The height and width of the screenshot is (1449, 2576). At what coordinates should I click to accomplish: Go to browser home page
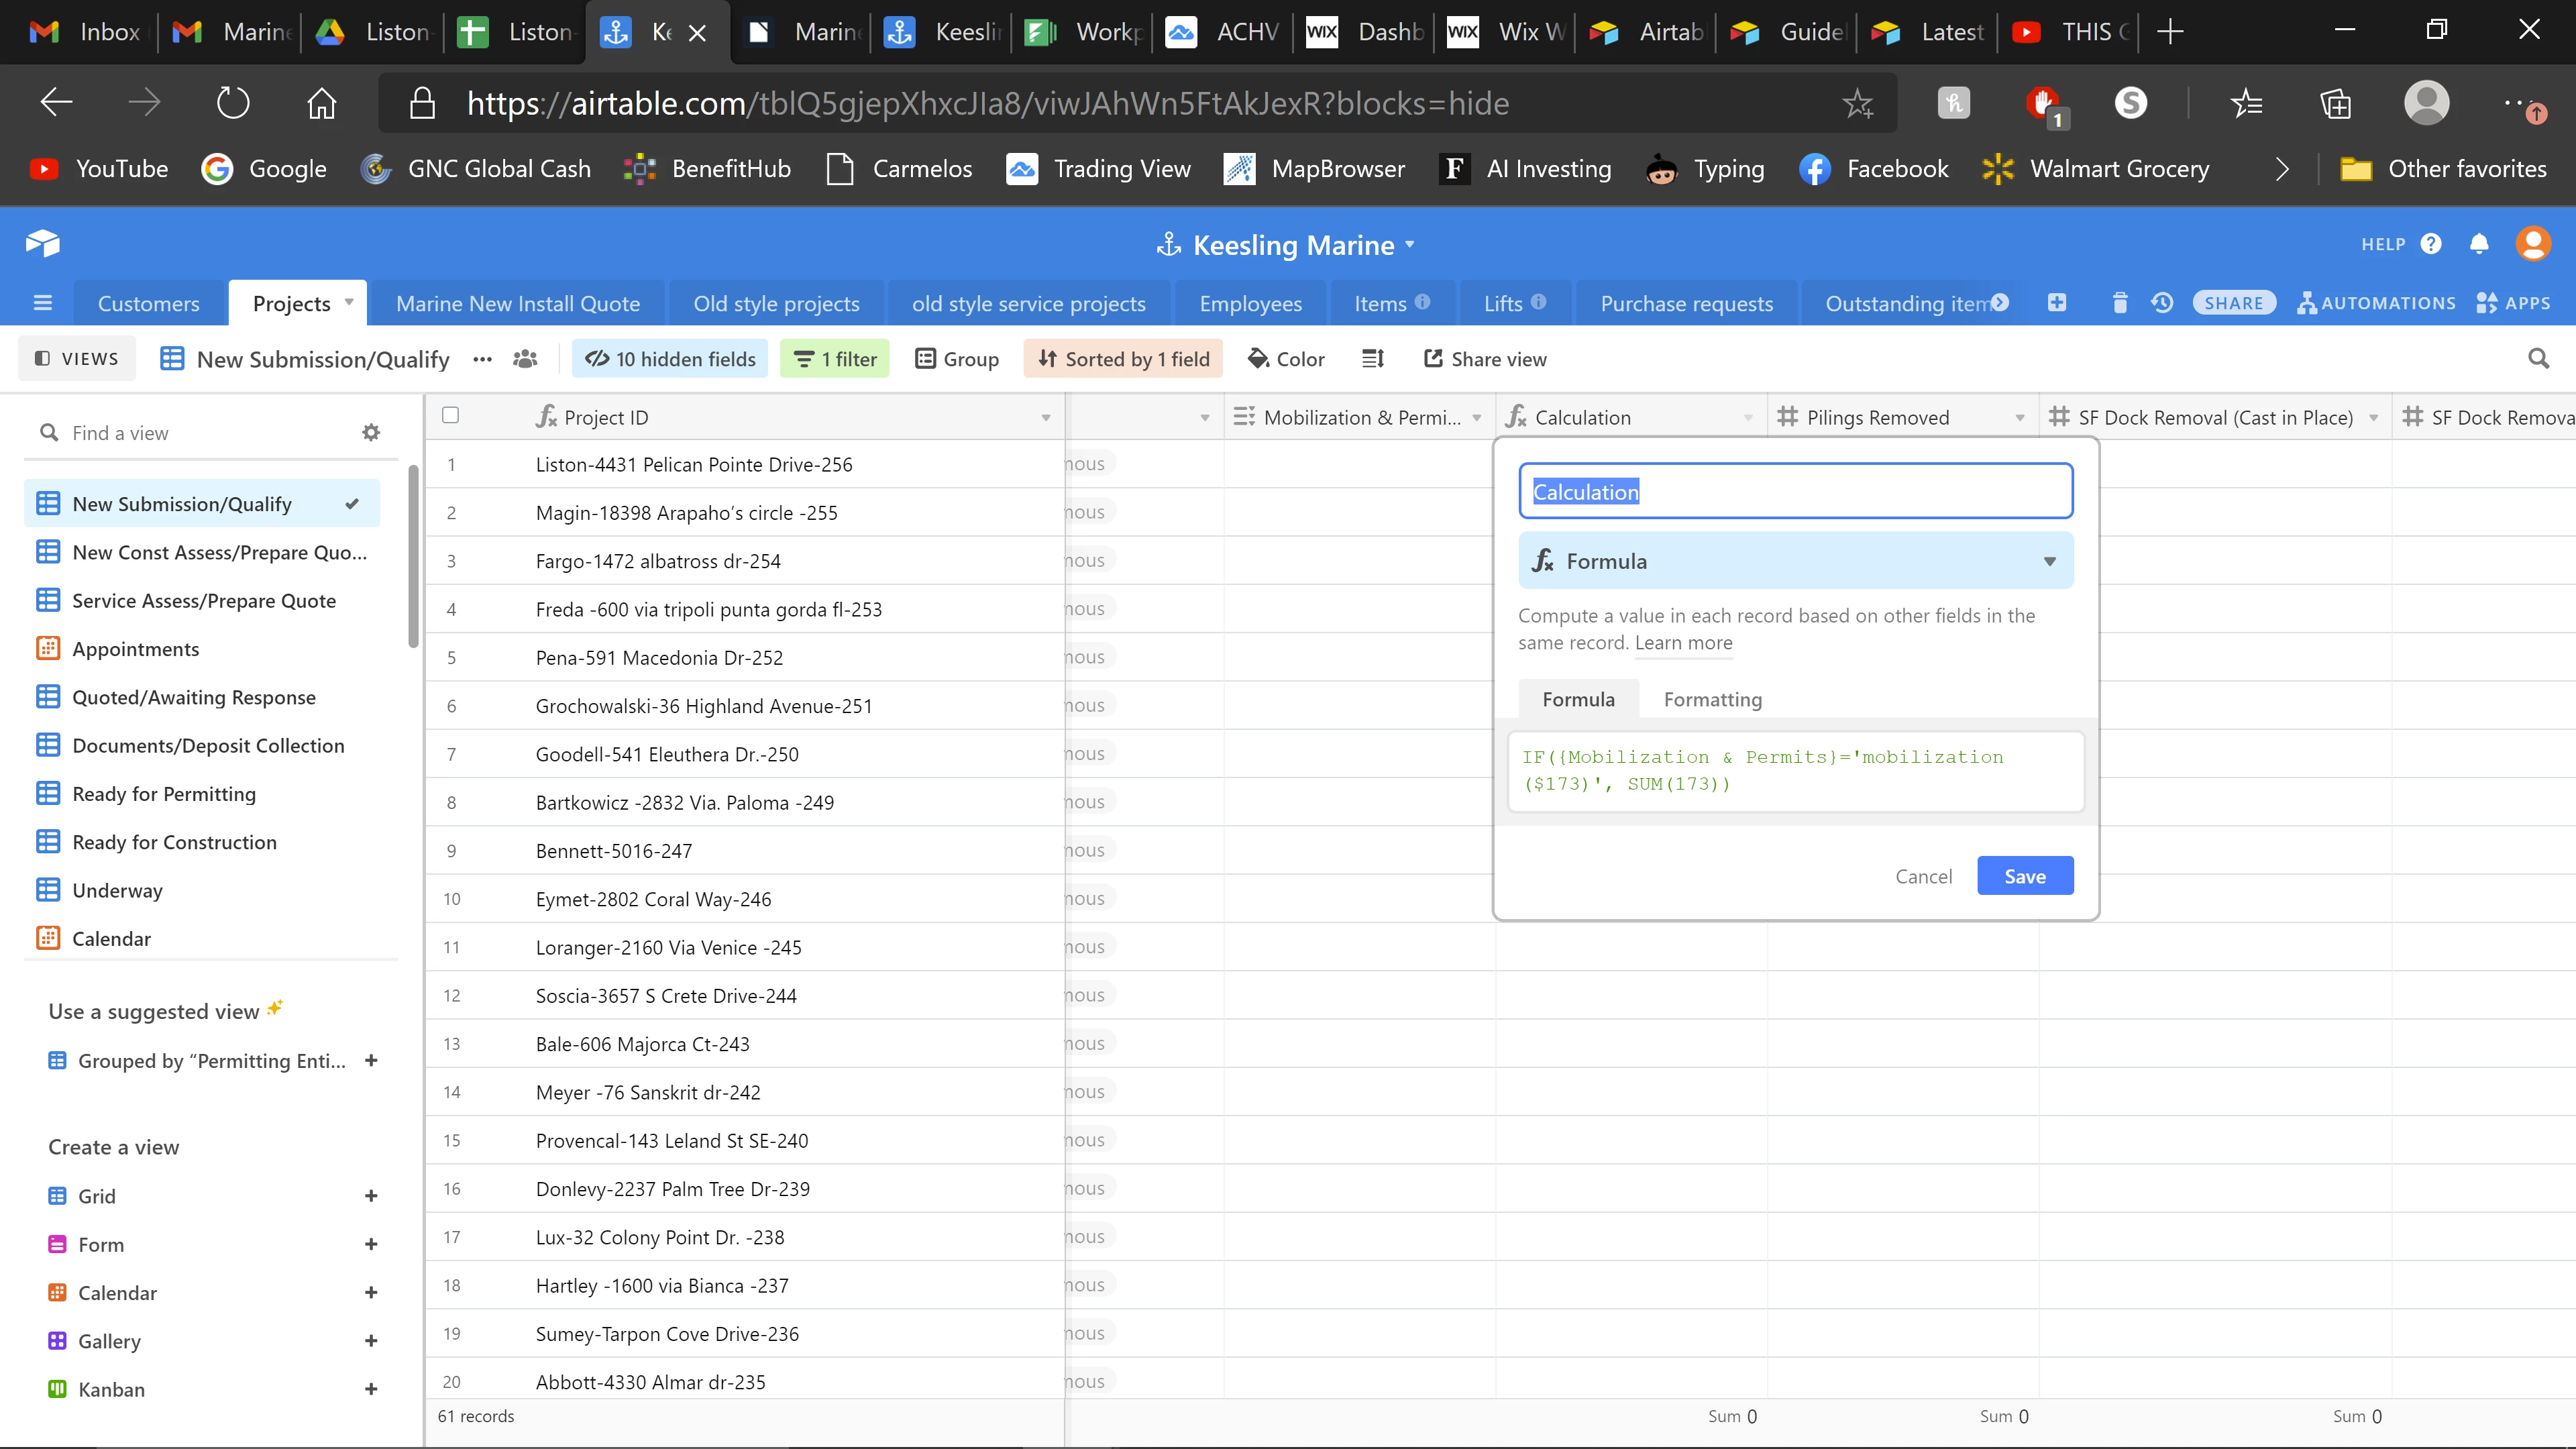(x=321, y=103)
